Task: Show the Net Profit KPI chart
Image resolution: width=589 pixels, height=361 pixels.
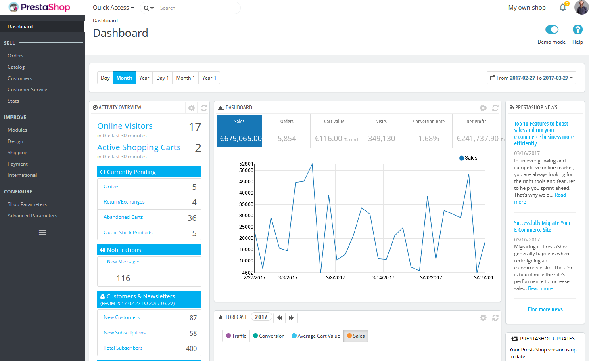Action: pyautogui.click(x=476, y=131)
